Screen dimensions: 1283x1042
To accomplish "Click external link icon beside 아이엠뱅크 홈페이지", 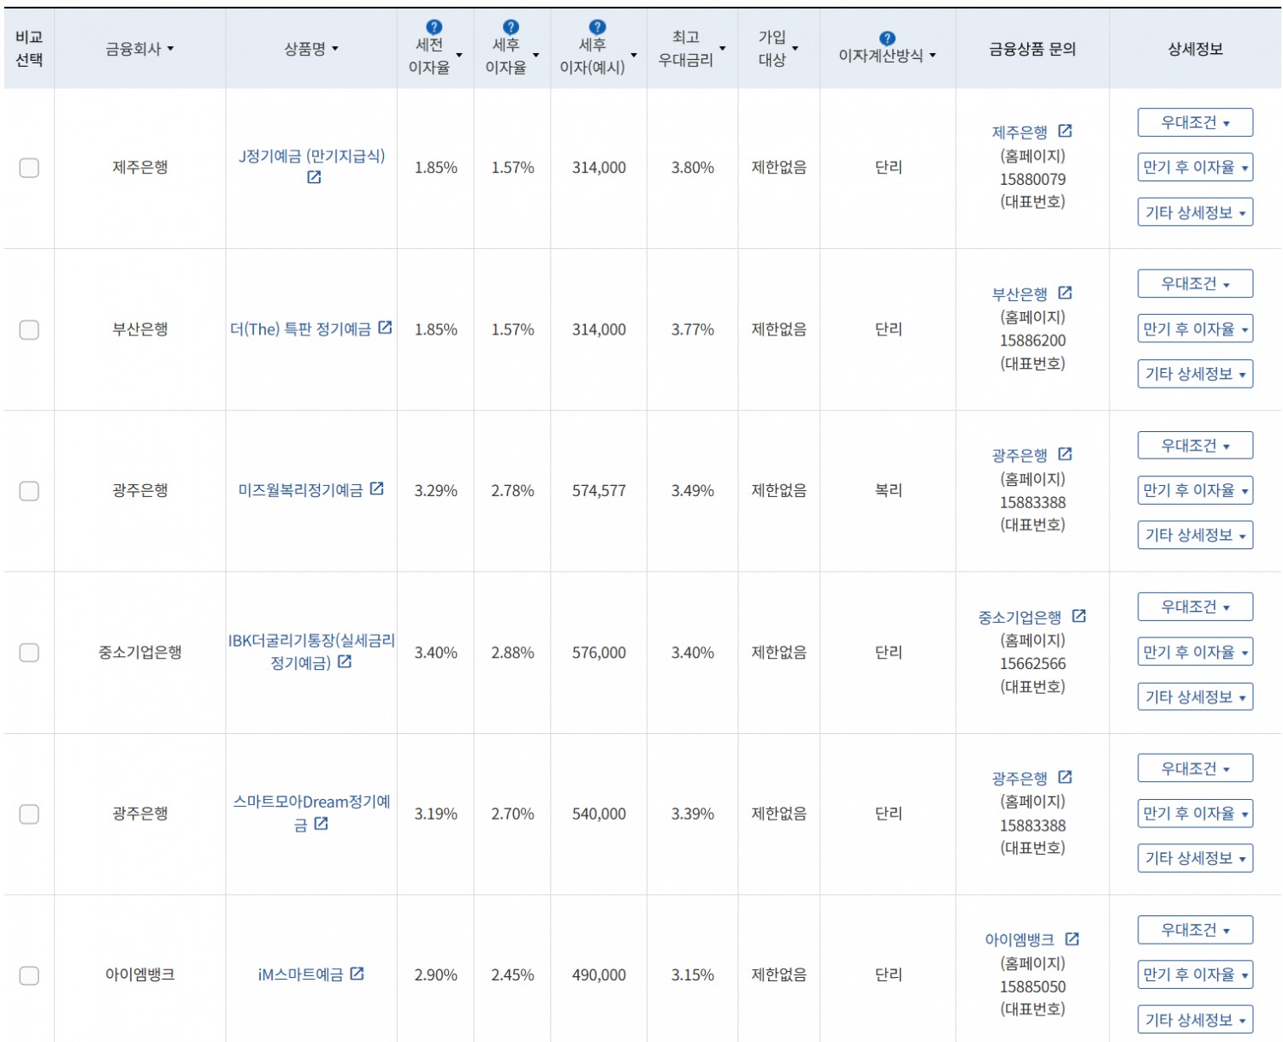I will pyautogui.click(x=1072, y=938).
